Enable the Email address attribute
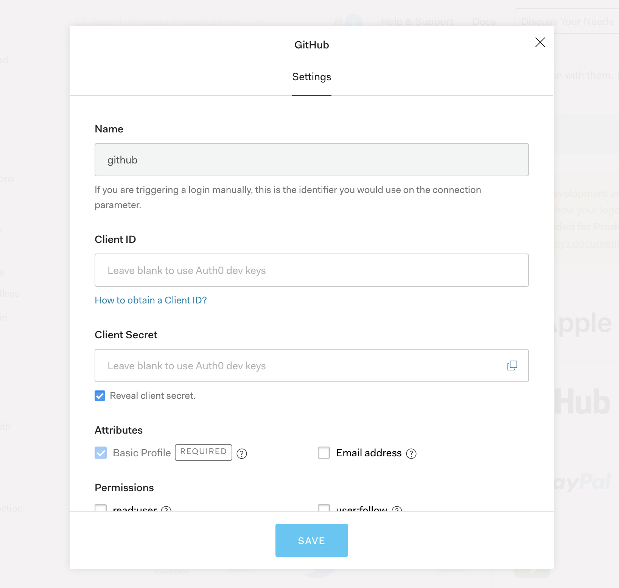Viewport: 619px width, 588px height. [324, 453]
